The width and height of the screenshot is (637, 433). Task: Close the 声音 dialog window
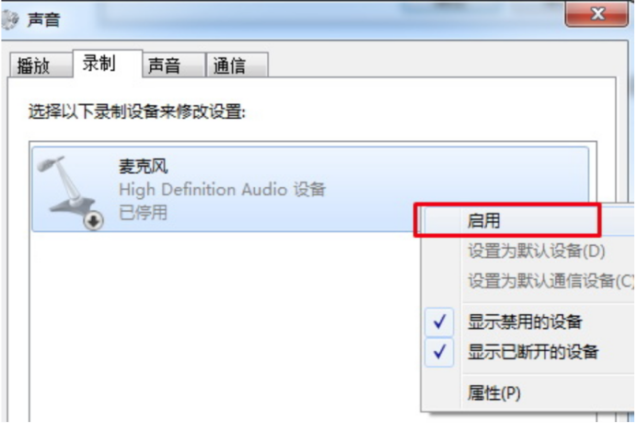pyautogui.click(x=596, y=14)
